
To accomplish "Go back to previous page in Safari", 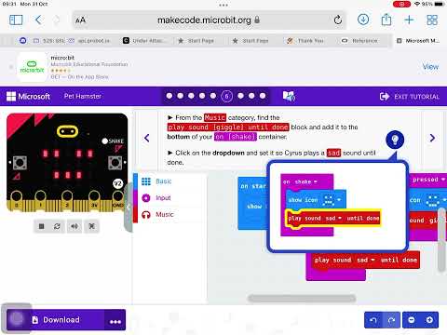I will pos(38,20).
